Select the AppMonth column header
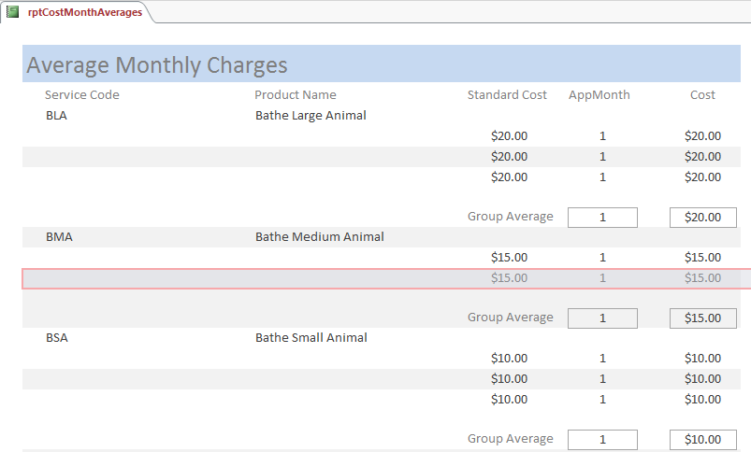 [599, 94]
